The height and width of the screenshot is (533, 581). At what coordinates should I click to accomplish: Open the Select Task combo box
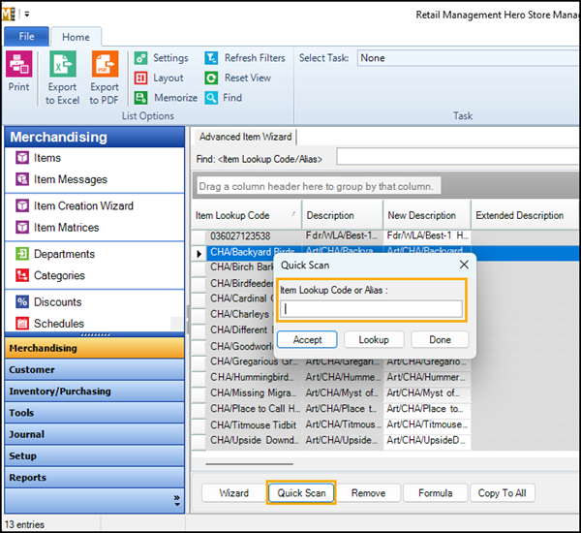click(x=469, y=58)
